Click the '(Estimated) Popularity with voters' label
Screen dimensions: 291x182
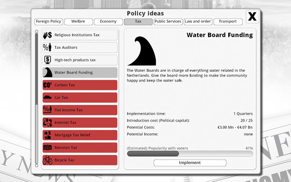157,148
